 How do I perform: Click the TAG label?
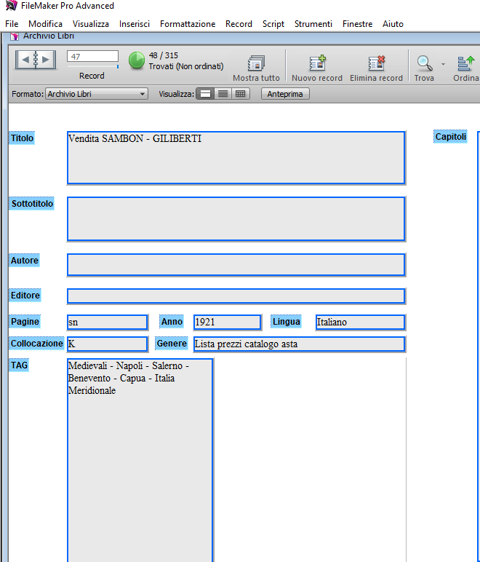click(19, 365)
